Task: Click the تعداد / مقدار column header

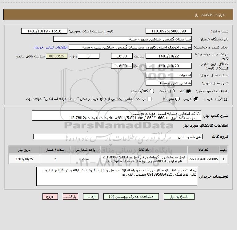Action: pos(55,150)
